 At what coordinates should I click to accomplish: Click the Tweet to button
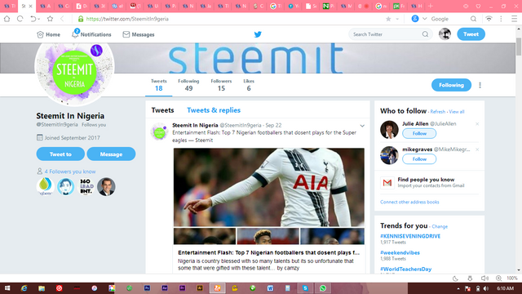(x=60, y=154)
